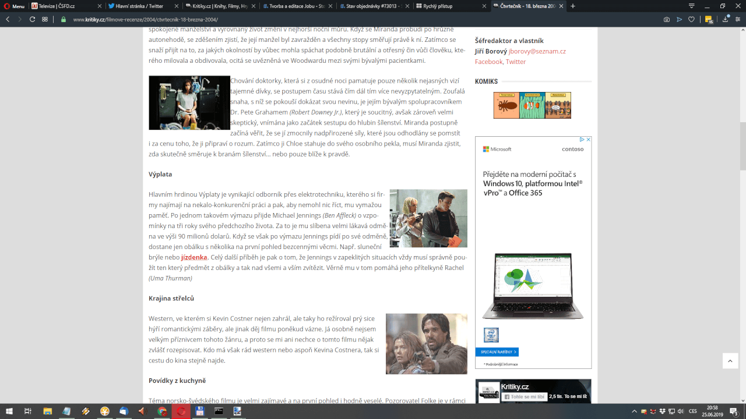Click the red jízdenka link in article
The image size is (746, 419).
click(x=194, y=257)
